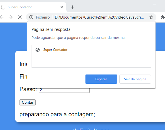Click the Contar button
The height and width of the screenshot is (130, 165).
(x=28, y=102)
